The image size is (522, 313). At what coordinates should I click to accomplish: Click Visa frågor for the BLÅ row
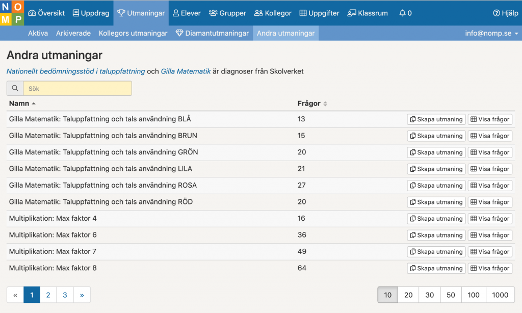click(x=490, y=119)
